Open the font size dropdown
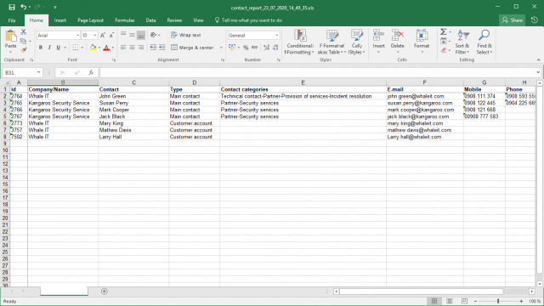 tap(95, 36)
